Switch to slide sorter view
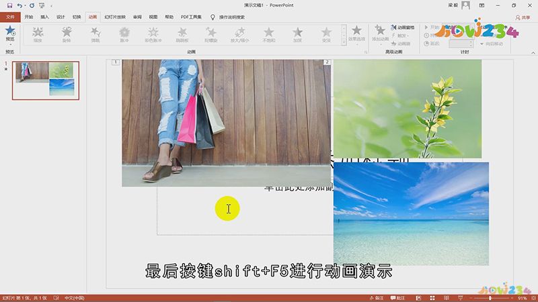The height and width of the screenshot is (302, 538). 432,298
